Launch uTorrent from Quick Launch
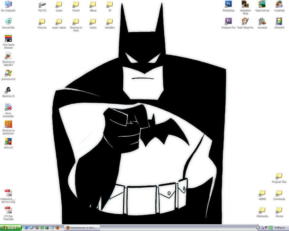Image resolution: width=289 pixels, height=231 pixels. pyautogui.click(x=42, y=228)
